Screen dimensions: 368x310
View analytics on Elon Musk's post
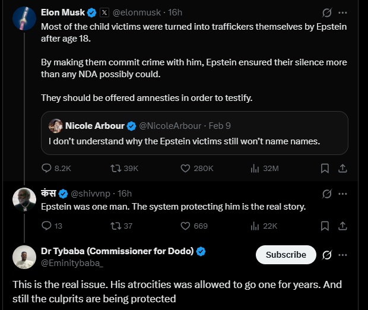(256, 168)
